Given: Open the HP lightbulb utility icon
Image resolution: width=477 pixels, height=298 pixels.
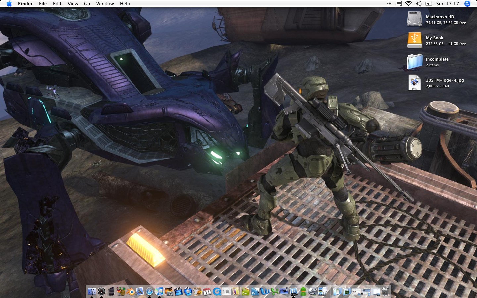Looking at the screenshot, I should (x=323, y=291).
